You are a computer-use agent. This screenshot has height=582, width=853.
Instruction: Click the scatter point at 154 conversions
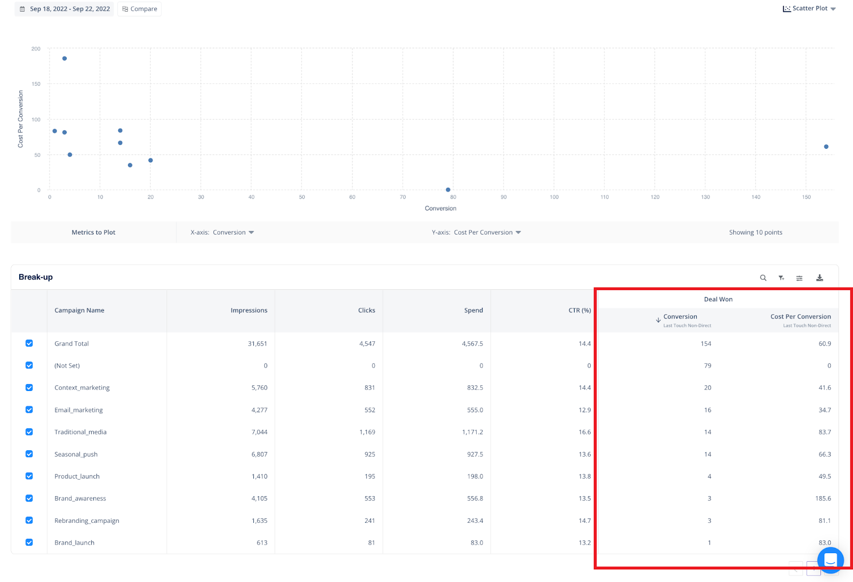826,147
